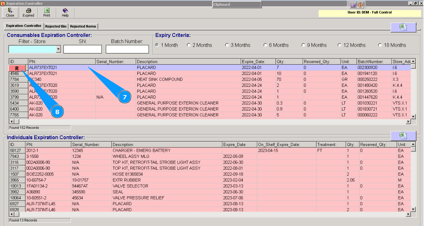Image resolution: width=424 pixels, height=226 pixels.
Task: Export the consumables list with the Excel icon
Action: pos(403,28)
